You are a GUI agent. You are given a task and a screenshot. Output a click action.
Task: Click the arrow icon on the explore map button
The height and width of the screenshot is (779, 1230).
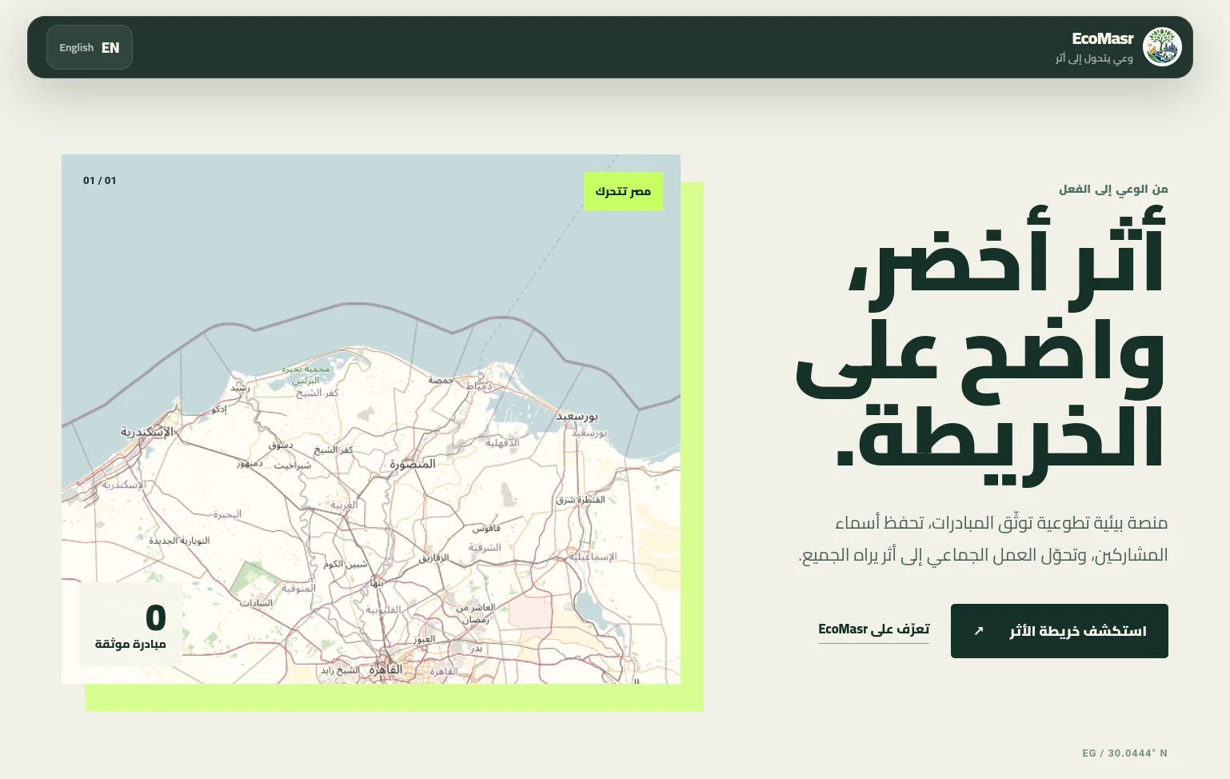click(978, 631)
